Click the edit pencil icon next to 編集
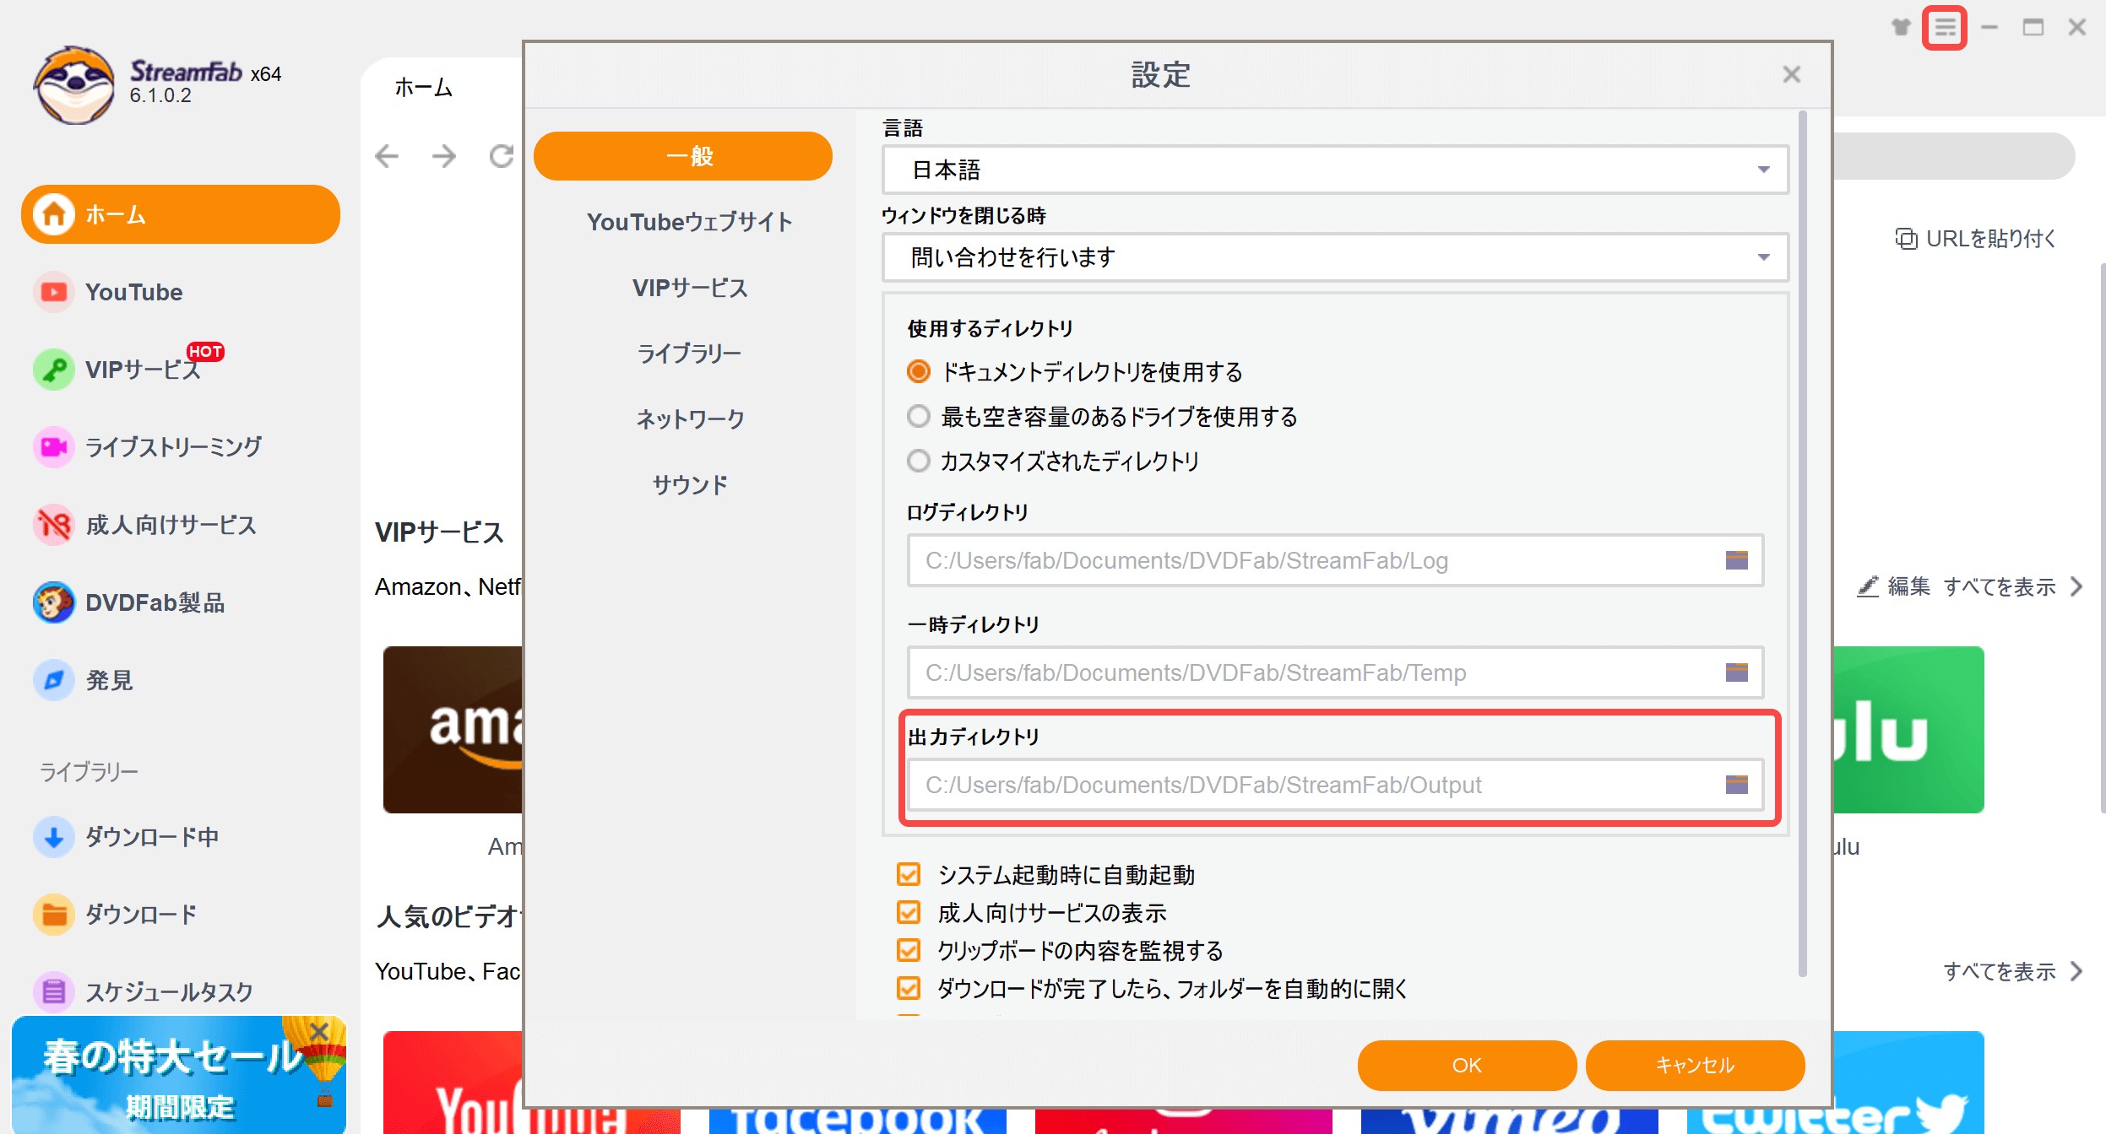Viewport: 2106px width, 1134px height. coord(1867,586)
